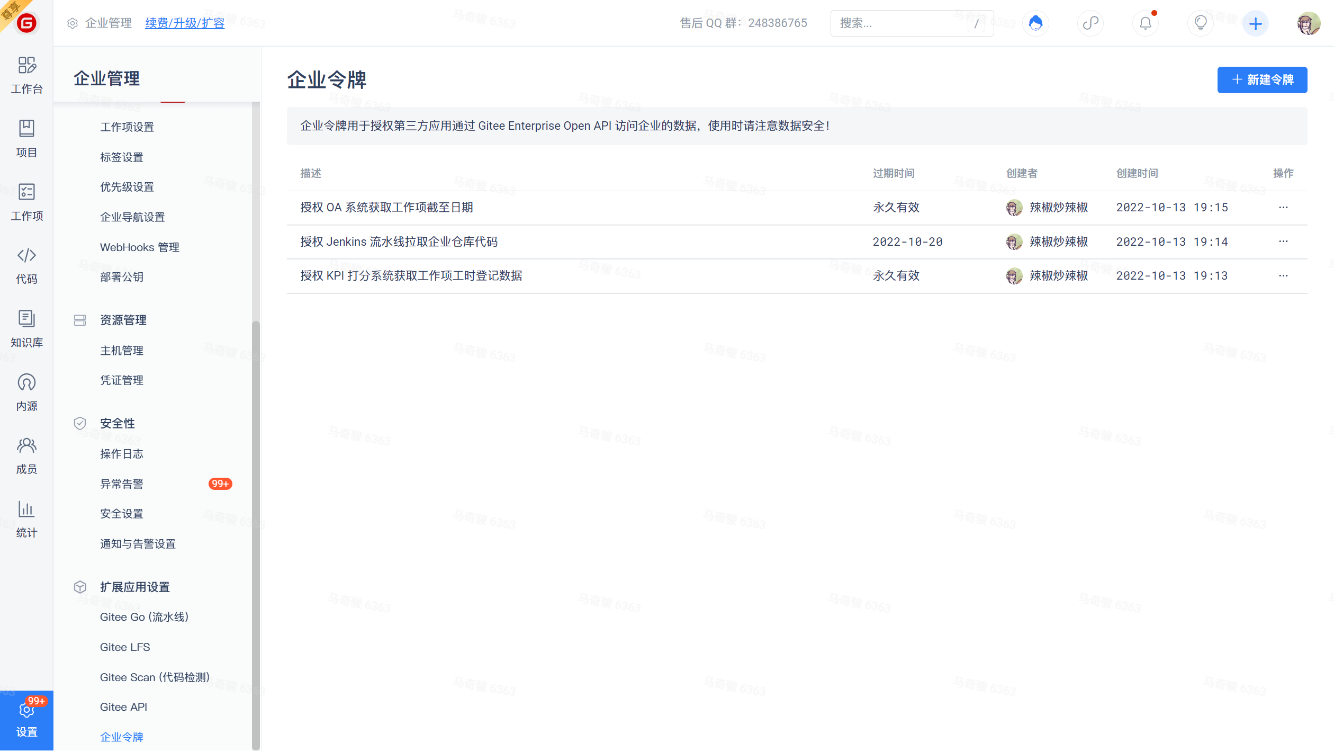Click creator avatar in Jenkins row
Image resolution: width=1334 pixels, height=751 pixels.
click(1014, 242)
